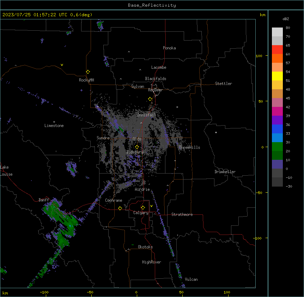Viewport: 304px width, 297px height.
Task: Click the yellow V marker northwest of RockyMH
Action: click(62, 65)
